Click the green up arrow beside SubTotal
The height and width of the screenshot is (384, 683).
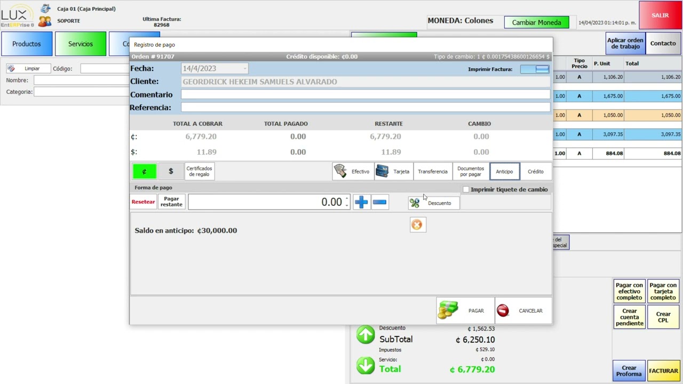click(x=366, y=334)
